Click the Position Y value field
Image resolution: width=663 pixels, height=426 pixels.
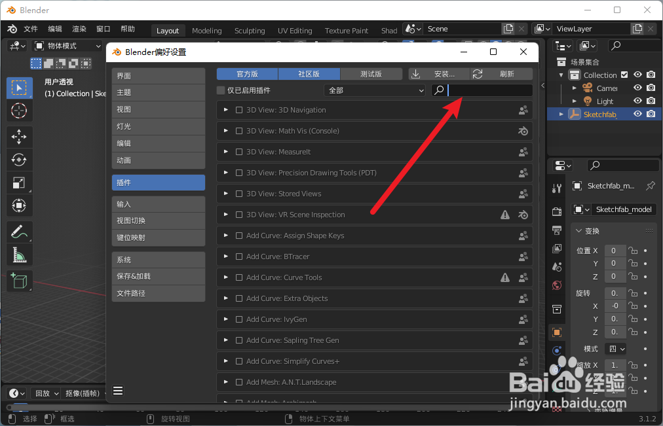coord(615,264)
